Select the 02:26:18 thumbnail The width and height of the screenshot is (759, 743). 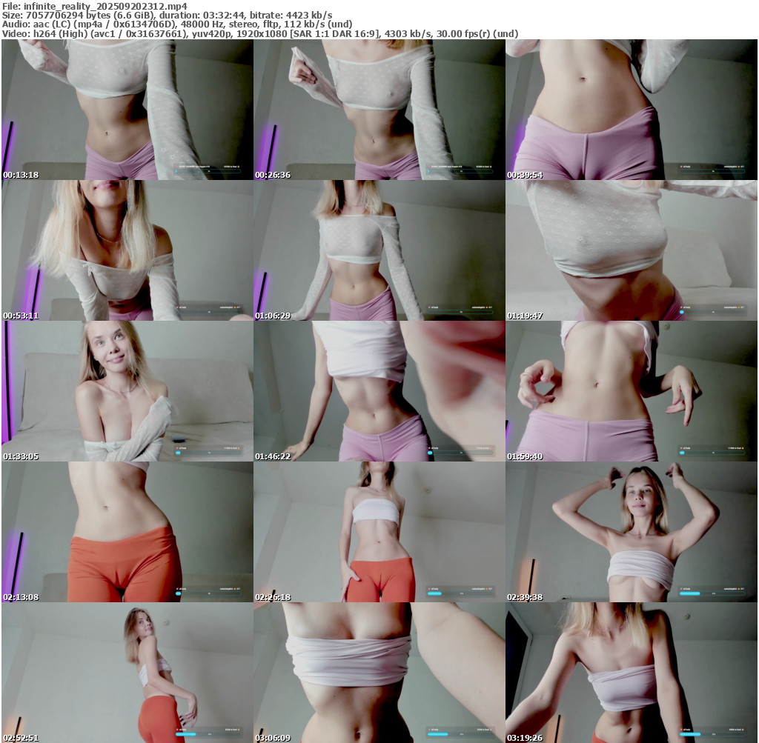(x=379, y=532)
